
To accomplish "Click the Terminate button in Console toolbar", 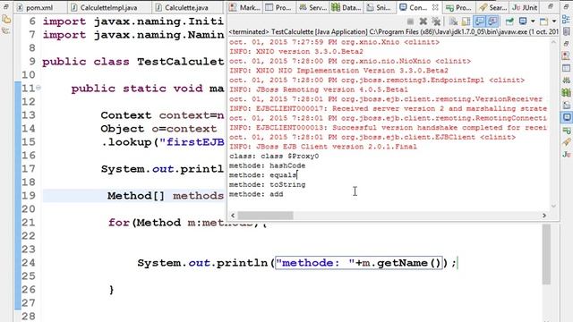I will tap(410, 21).
